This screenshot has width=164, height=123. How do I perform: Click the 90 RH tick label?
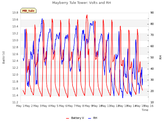152,13
